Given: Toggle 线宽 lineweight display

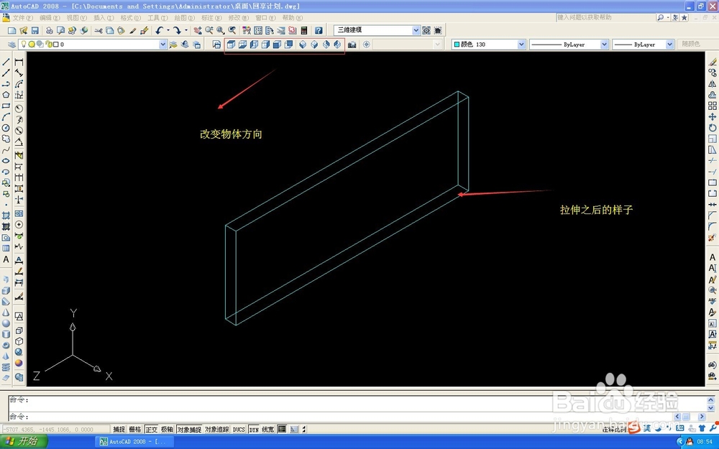Looking at the screenshot, I should coord(267,430).
